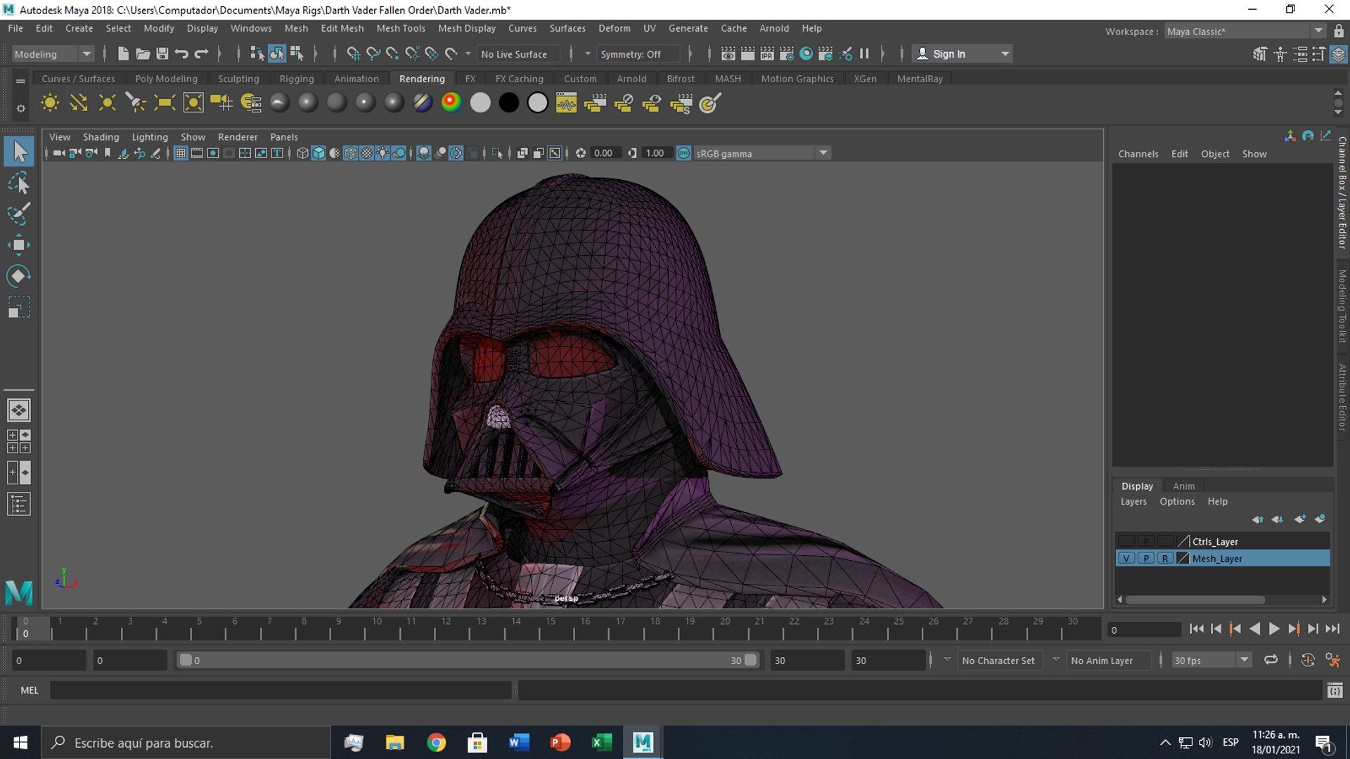This screenshot has height=759, width=1350.
Task: Redo the action from the toolbar
Action: point(201,53)
